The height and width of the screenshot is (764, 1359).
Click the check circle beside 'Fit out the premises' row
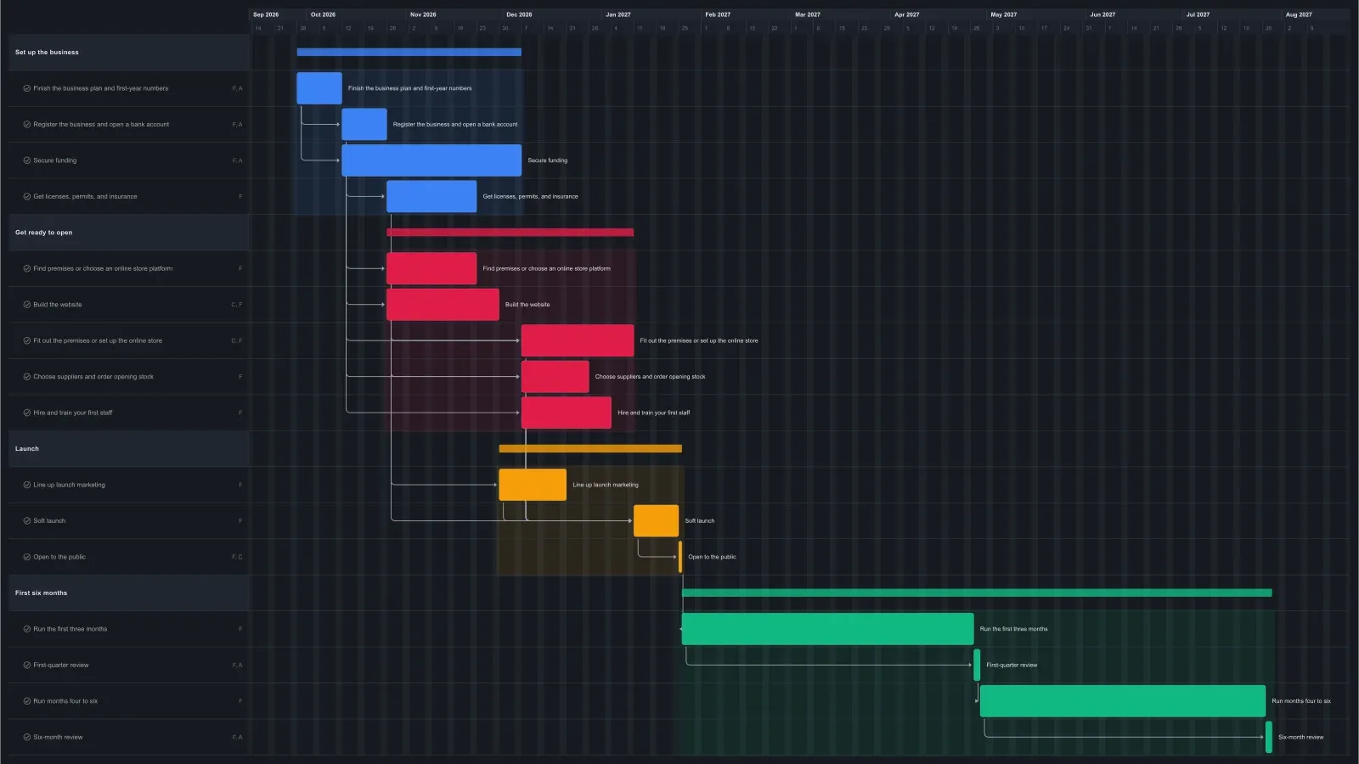coord(26,341)
